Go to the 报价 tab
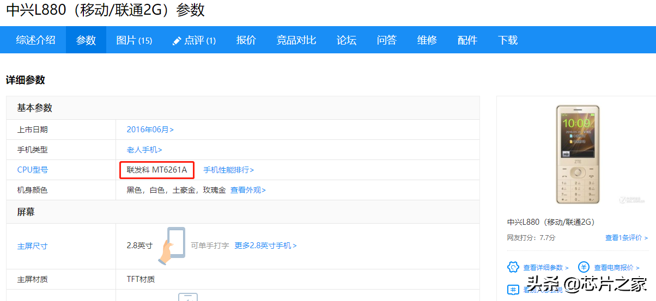 pos(246,40)
